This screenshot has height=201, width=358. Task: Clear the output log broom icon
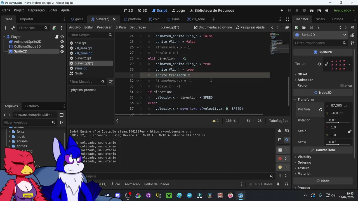[x=279, y=131]
